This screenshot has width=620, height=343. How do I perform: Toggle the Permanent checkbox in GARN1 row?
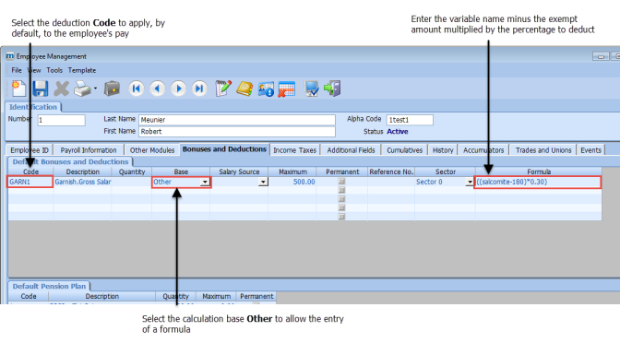click(341, 182)
